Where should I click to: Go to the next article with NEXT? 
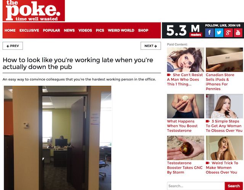pos(151,46)
